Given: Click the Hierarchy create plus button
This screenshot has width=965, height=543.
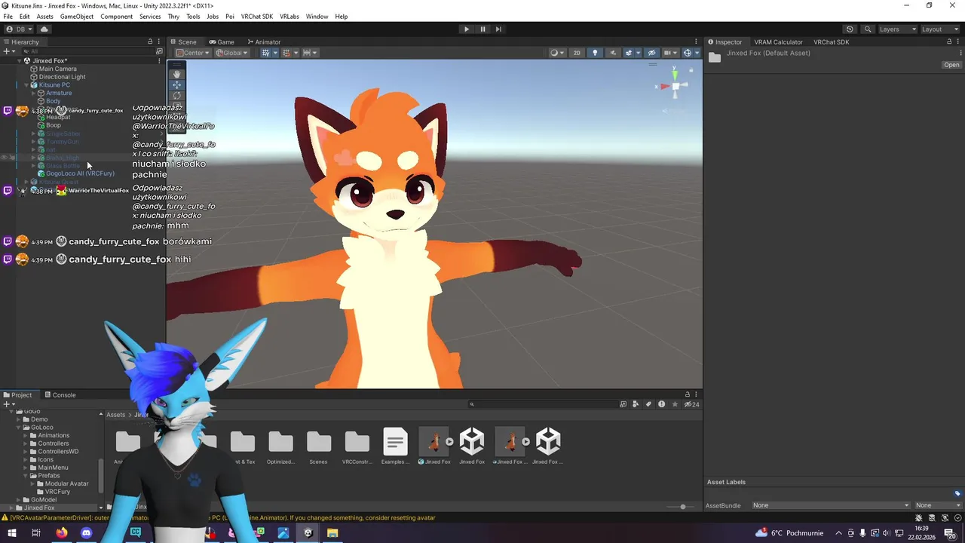Looking at the screenshot, I should click(6, 52).
